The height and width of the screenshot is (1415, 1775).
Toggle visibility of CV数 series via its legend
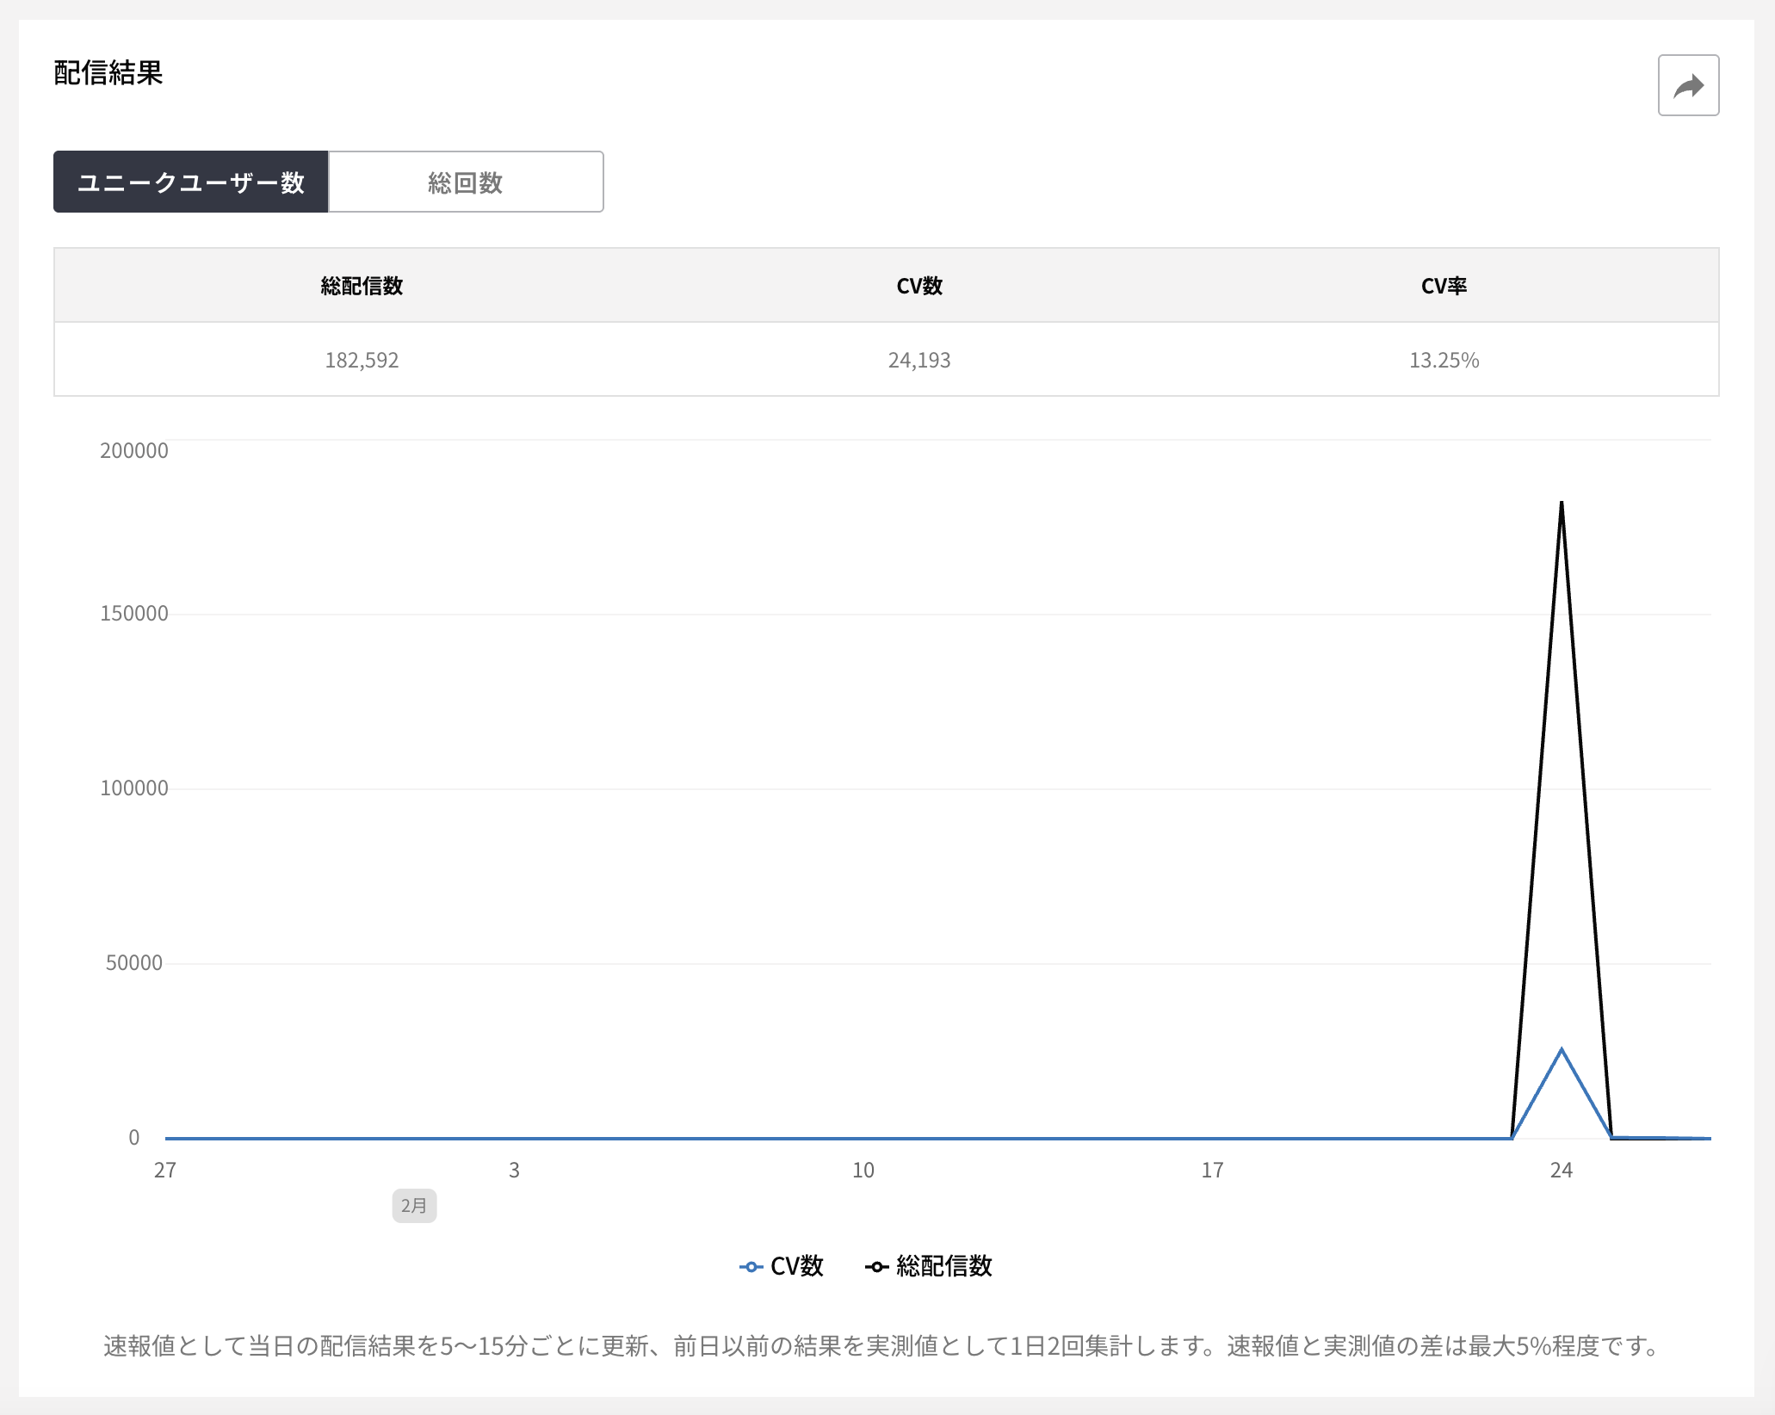782,1266
